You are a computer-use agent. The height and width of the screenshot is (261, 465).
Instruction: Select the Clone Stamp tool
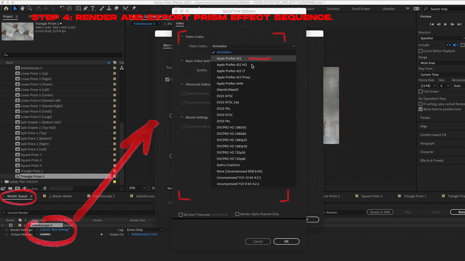coord(109,8)
